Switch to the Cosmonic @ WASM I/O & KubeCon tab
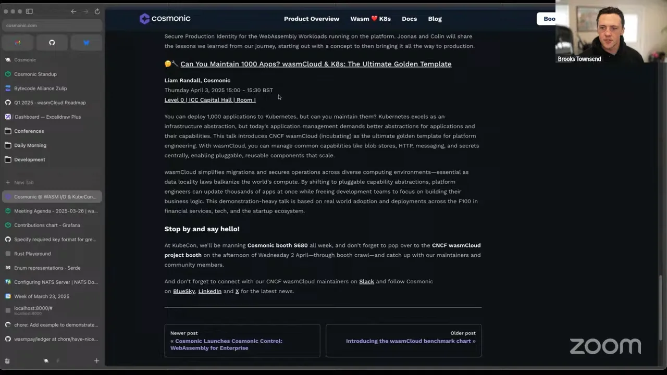The height and width of the screenshot is (375, 667). click(52, 197)
